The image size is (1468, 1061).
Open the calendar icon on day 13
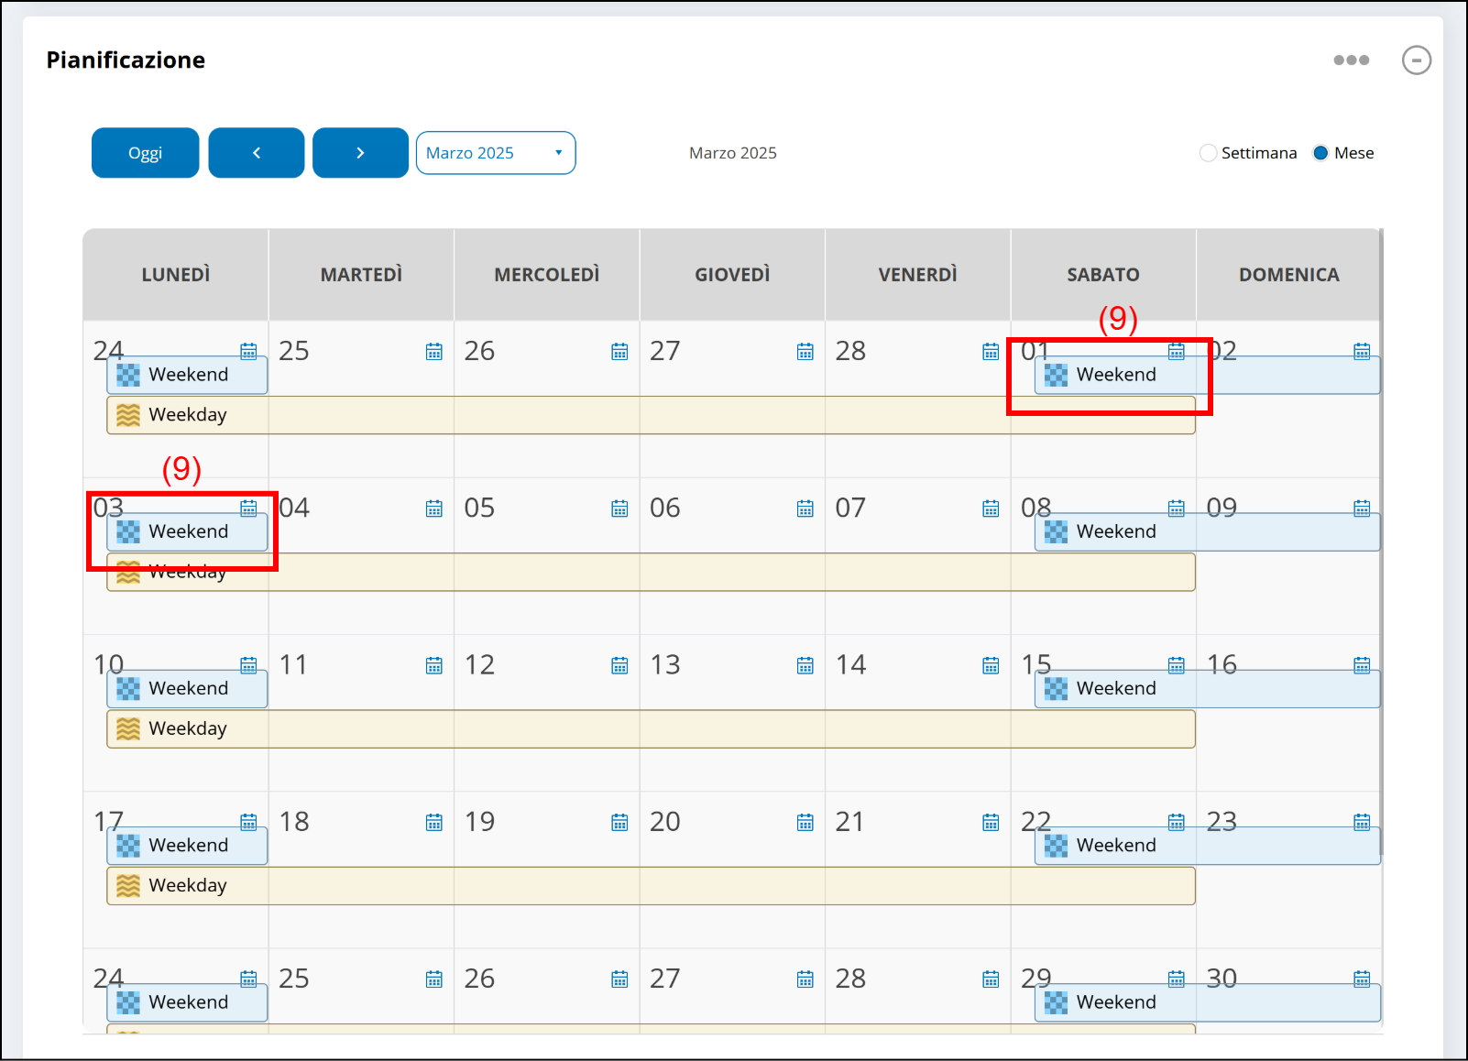(805, 665)
